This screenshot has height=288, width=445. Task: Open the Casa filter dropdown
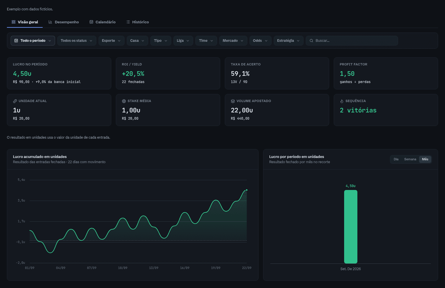(x=137, y=41)
